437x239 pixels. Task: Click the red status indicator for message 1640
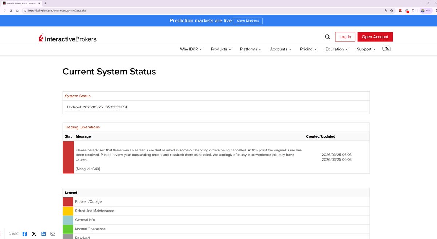click(68, 157)
